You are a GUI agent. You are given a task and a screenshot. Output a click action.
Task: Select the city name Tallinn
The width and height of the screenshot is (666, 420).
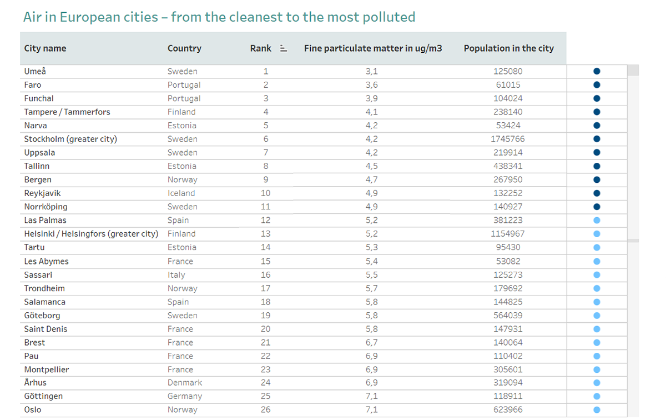tap(37, 166)
